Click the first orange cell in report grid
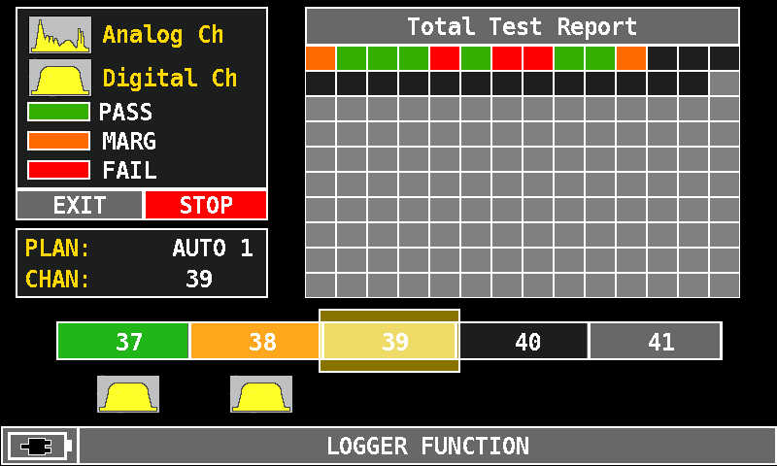Screen dimensions: 777x466 pos(321,58)
